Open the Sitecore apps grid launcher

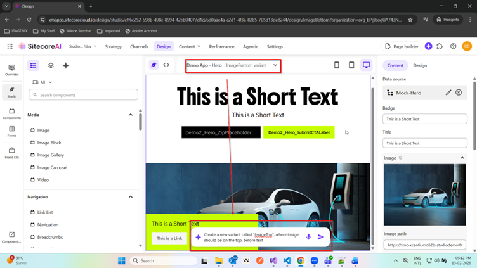click(x=10, y=46)
